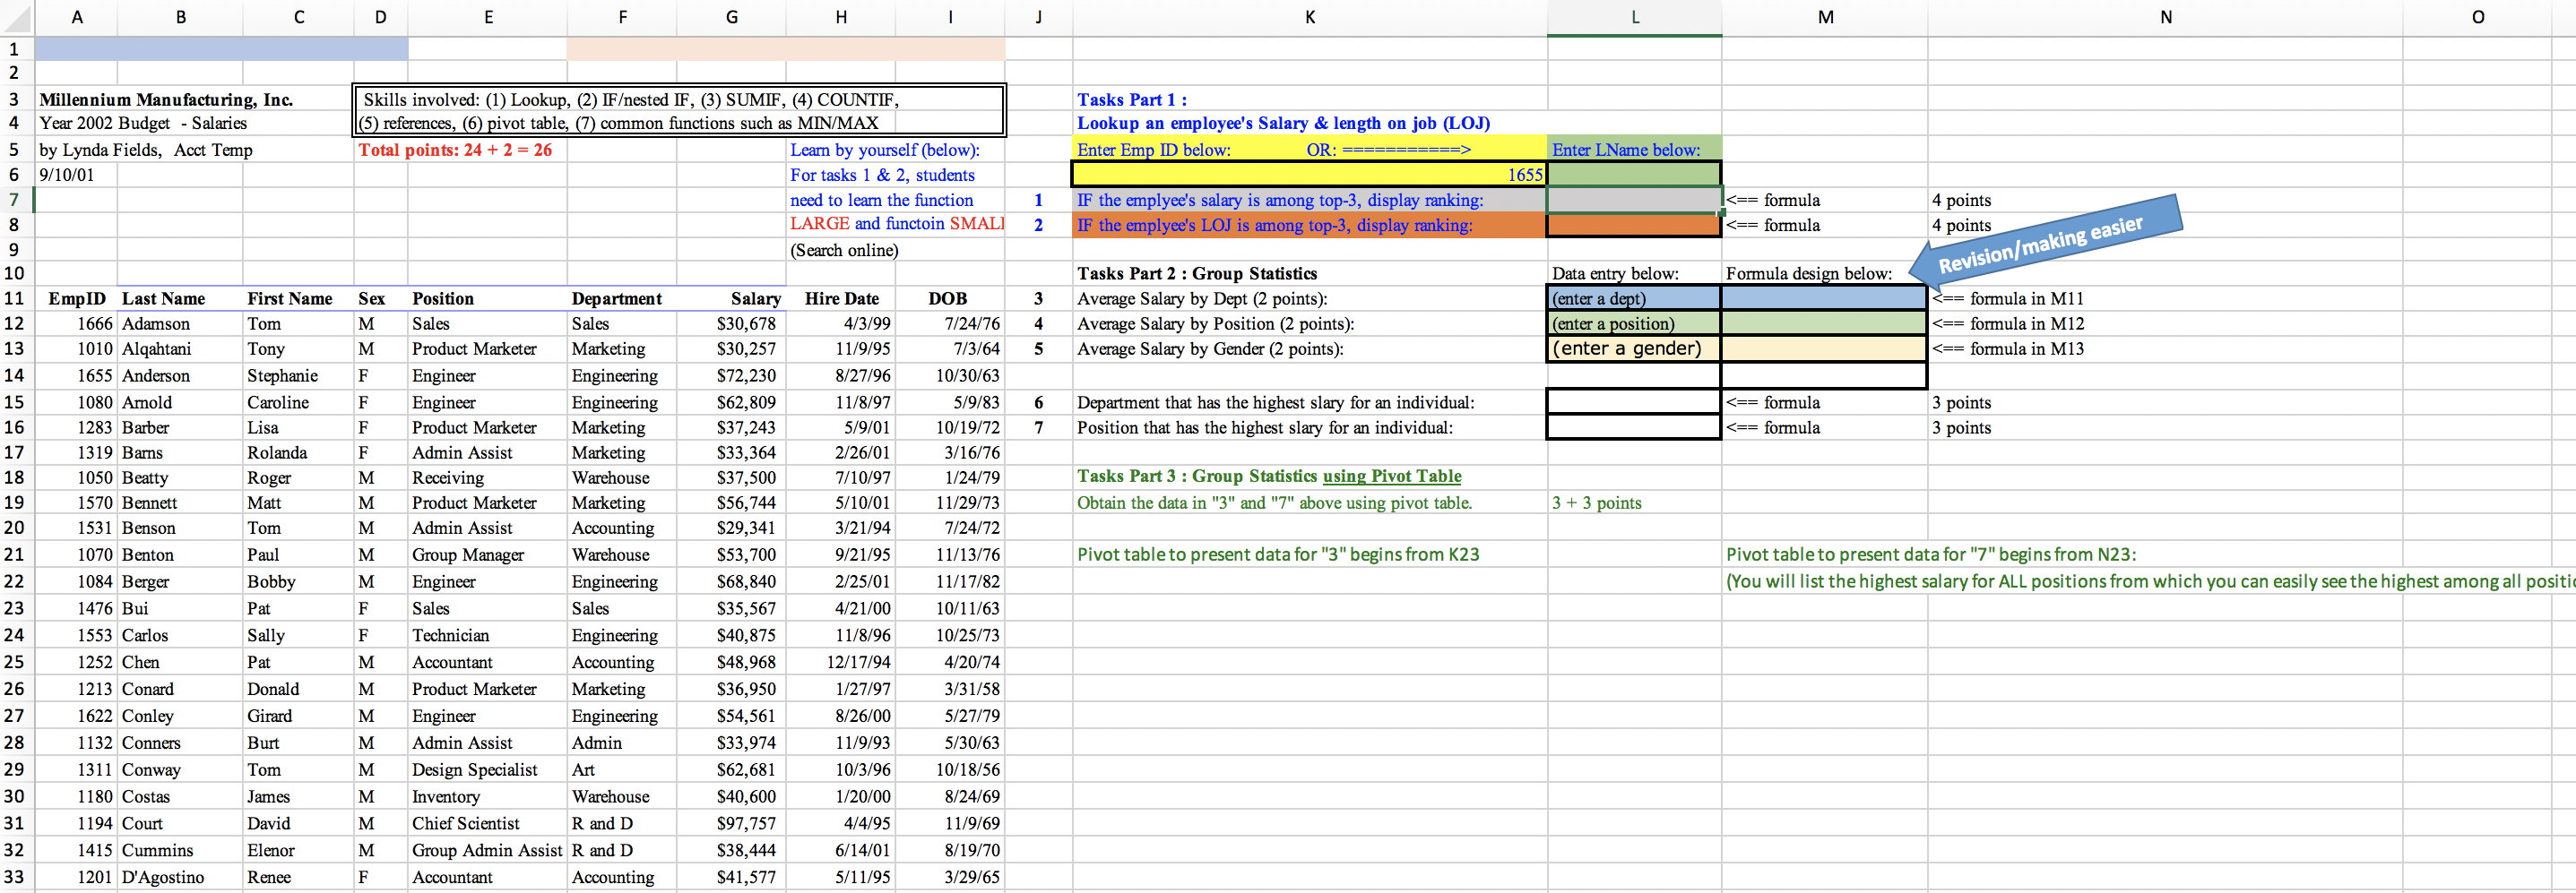Viewport: 2576px width, 893px height.
Task: Click the 'Hire Date' heading cell
Action: (841, 298)
